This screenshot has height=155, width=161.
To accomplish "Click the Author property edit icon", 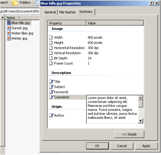I will pyautogui.click(x=51, y=115).
